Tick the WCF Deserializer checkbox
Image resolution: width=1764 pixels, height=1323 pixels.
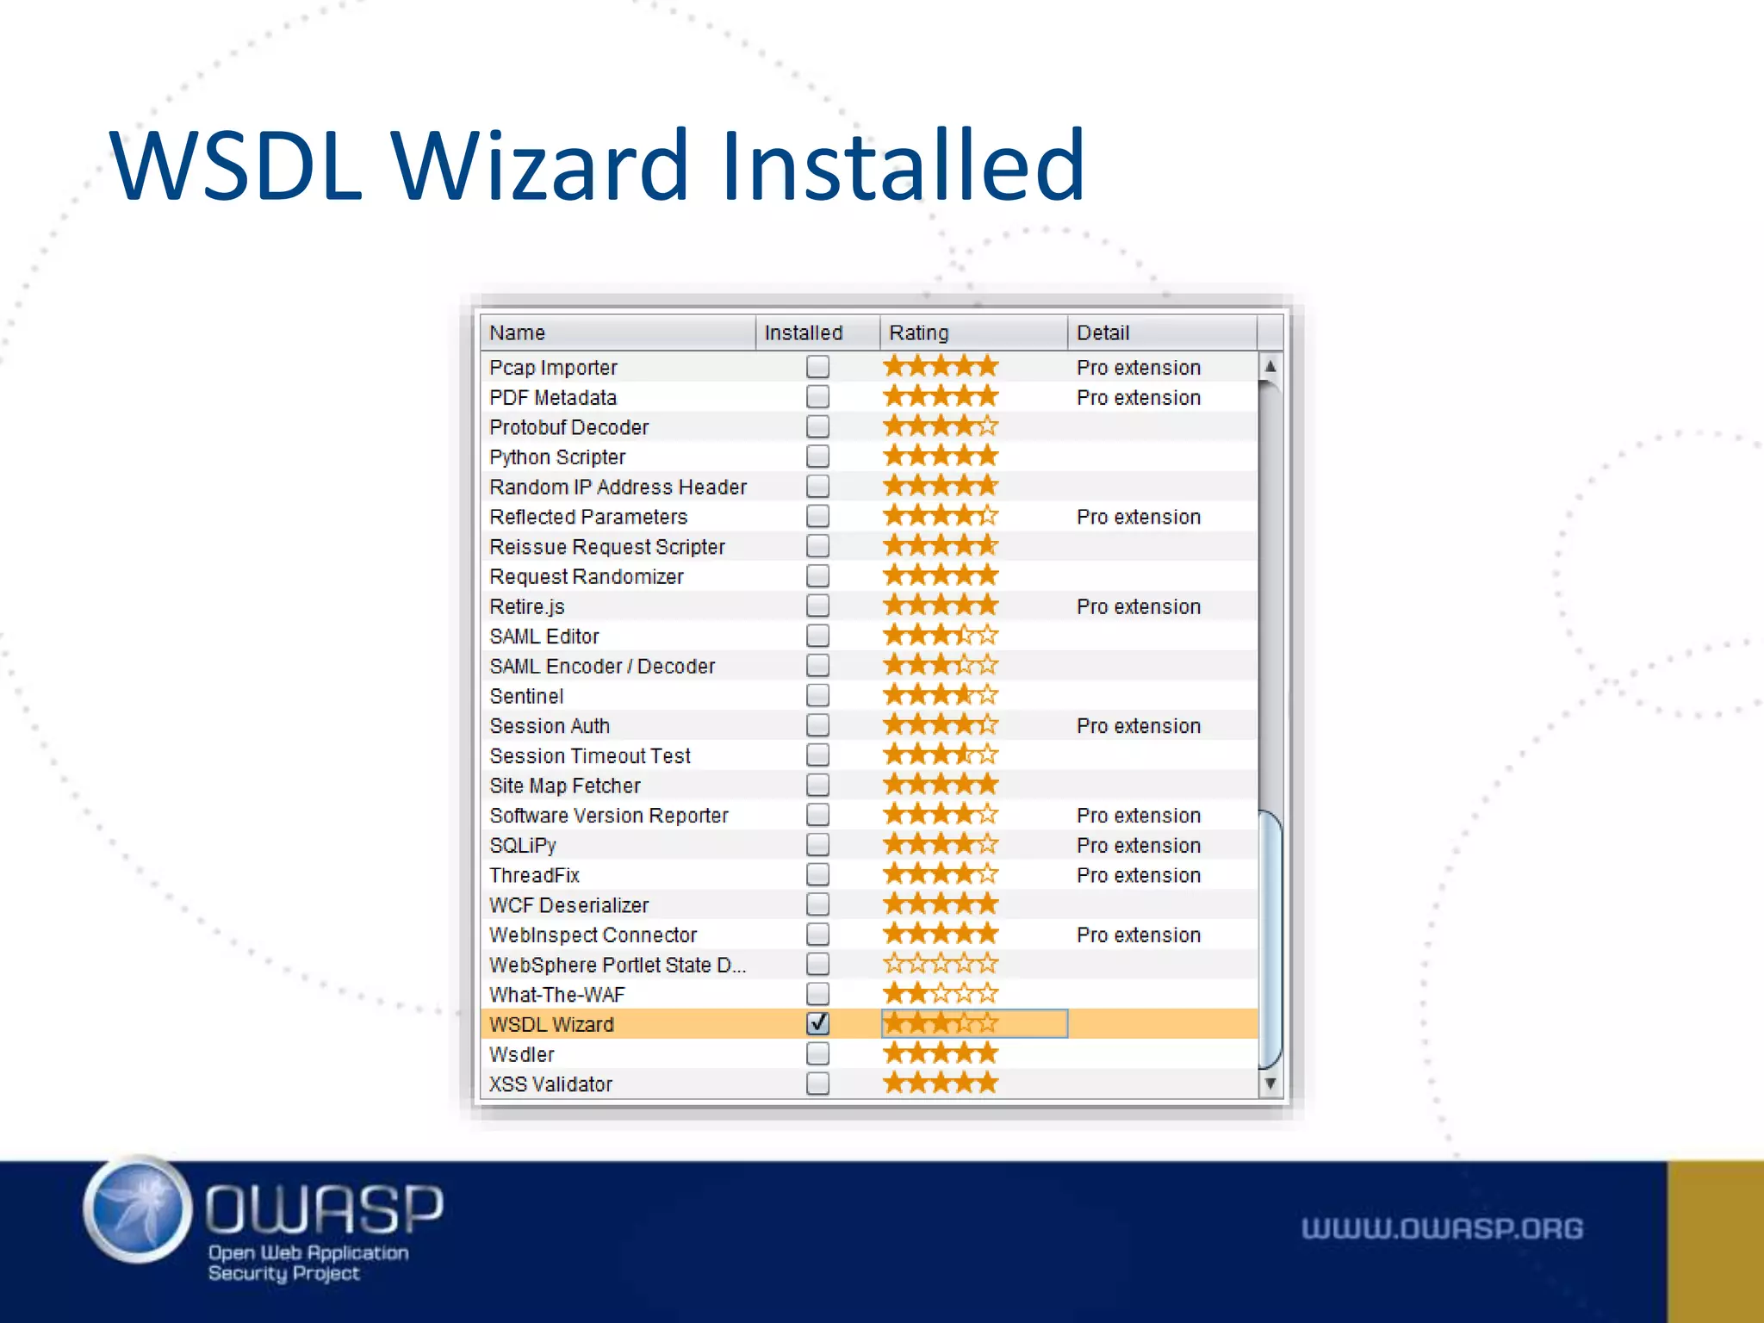pyautogui.click(x=817, y=904)
